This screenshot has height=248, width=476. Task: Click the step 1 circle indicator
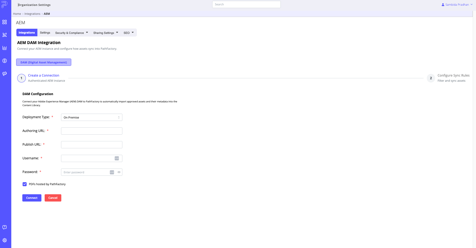[22, 78]
